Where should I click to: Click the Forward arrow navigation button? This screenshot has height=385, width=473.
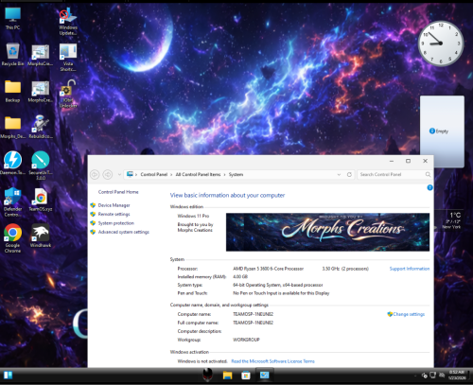[108, 174]
